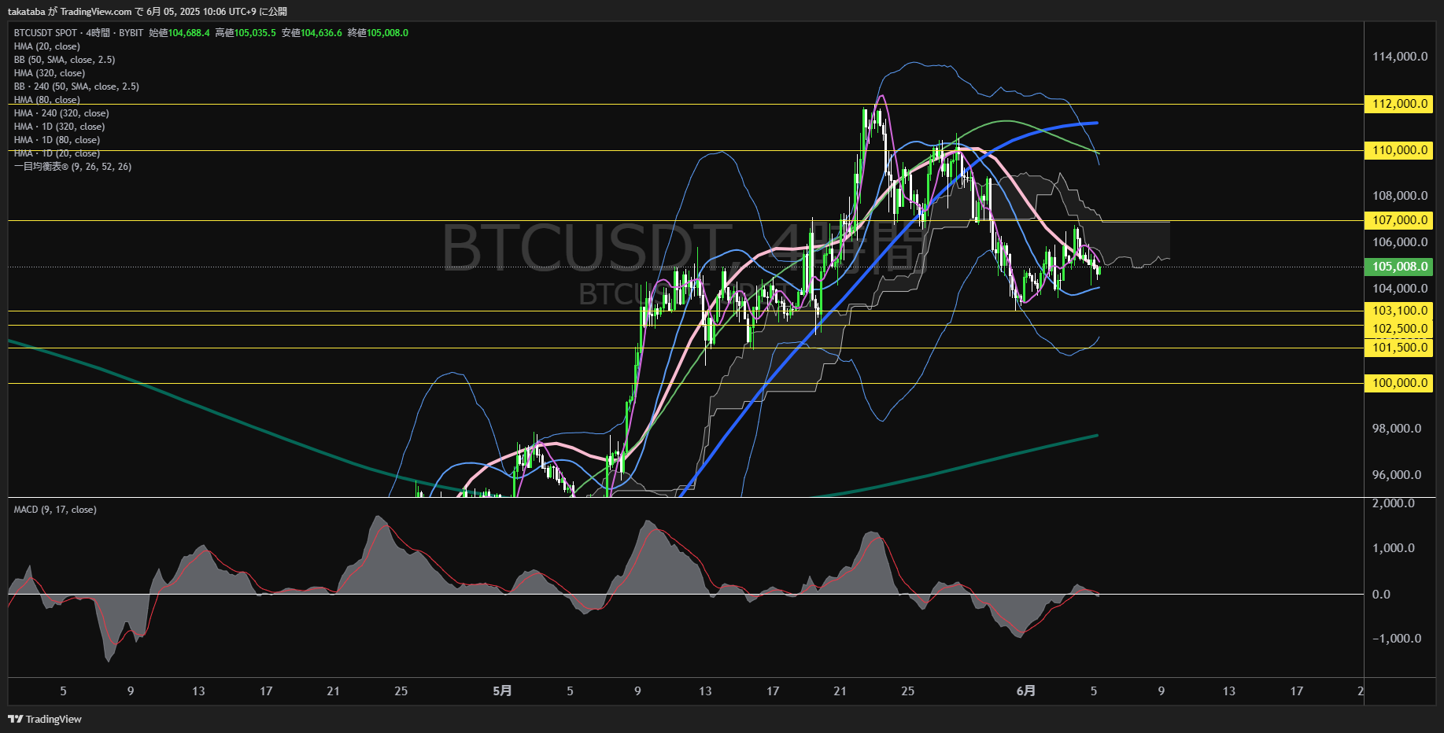The width and height of the screenshot is (1444, 733).
Task: Click the 25 date label after 21 before 5月
Action: [401, 691]
